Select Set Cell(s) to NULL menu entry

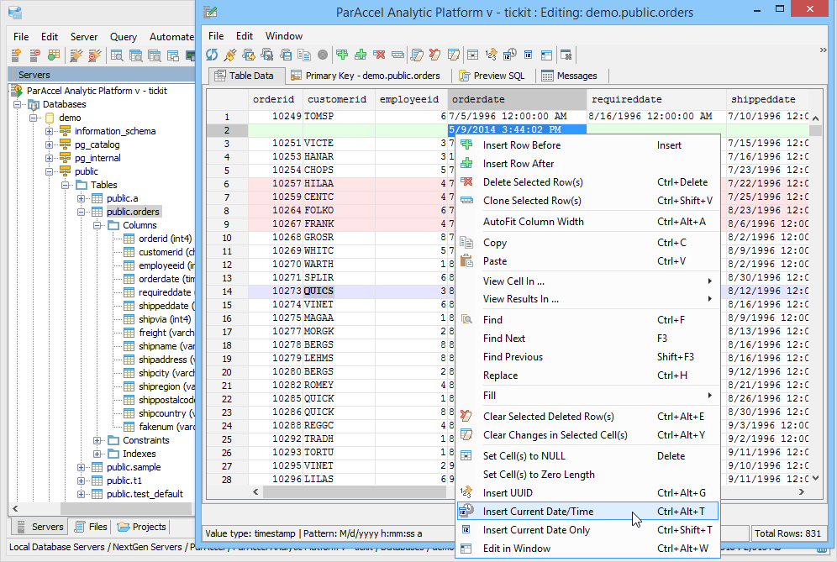tap(587, 456)
